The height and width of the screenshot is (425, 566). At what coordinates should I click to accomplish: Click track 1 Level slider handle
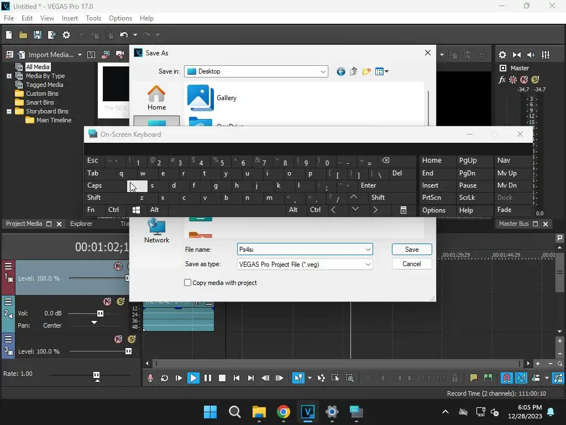click(127, 278)
